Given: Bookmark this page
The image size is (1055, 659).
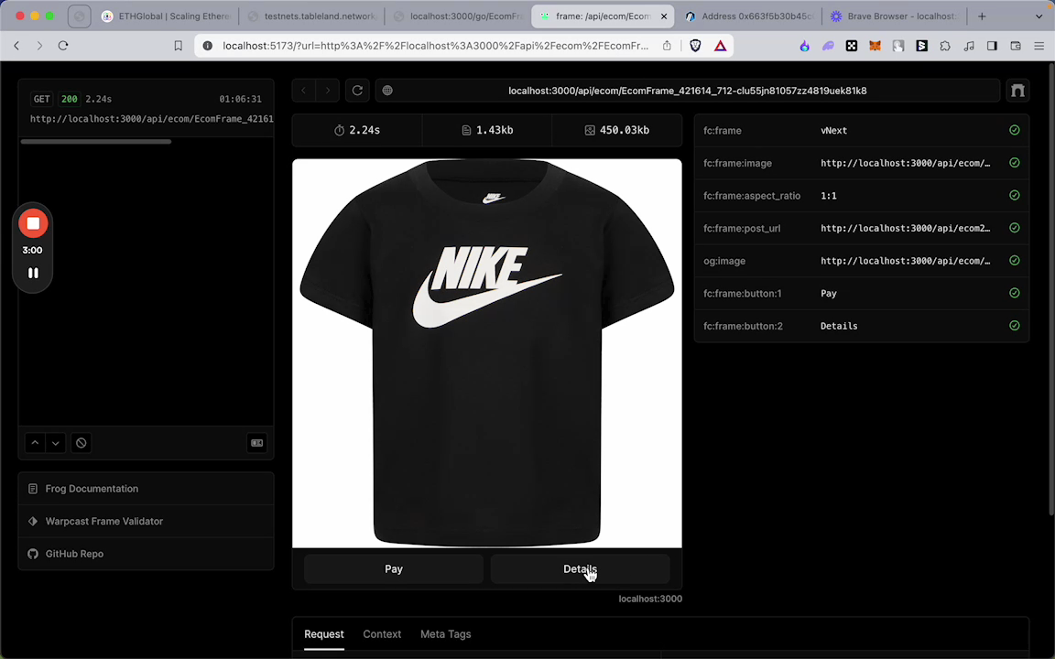Looking at the screenshot, I should point(179,46).
